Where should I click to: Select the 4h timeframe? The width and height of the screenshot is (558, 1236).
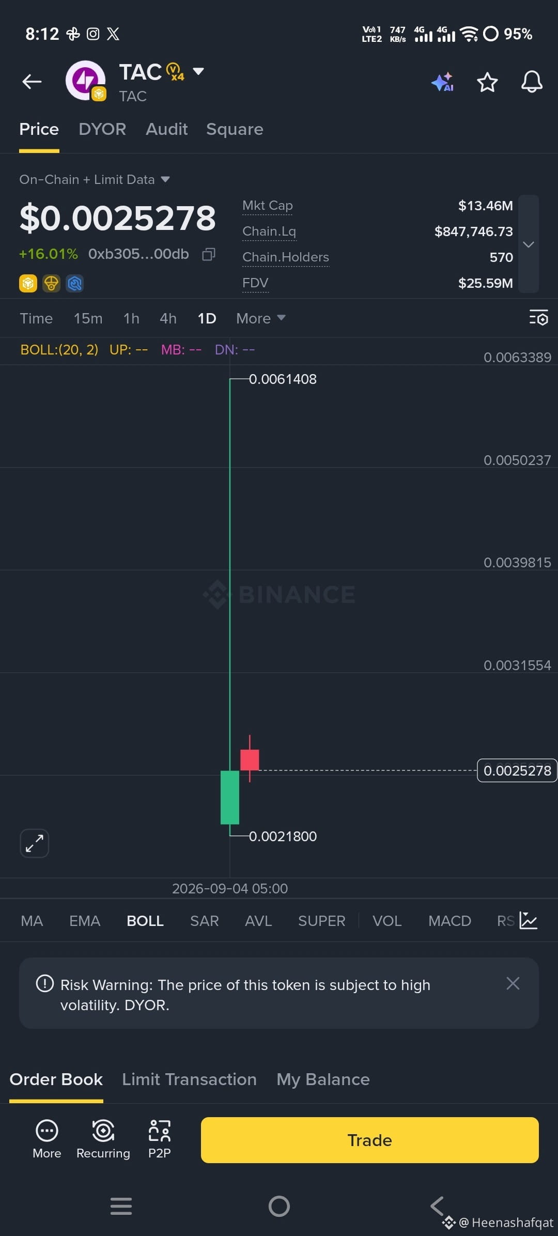coord(168,318)
